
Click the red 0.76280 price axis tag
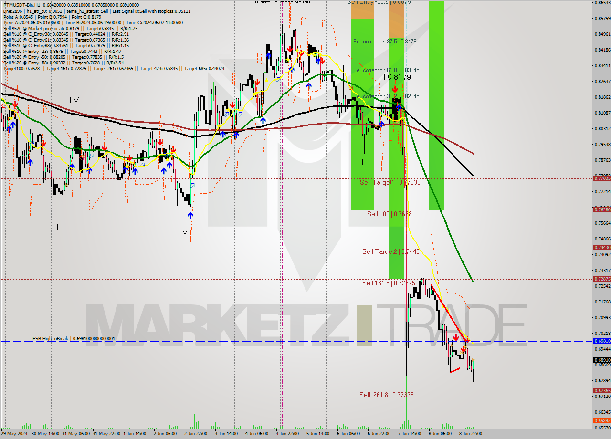(x=601, y=209)
